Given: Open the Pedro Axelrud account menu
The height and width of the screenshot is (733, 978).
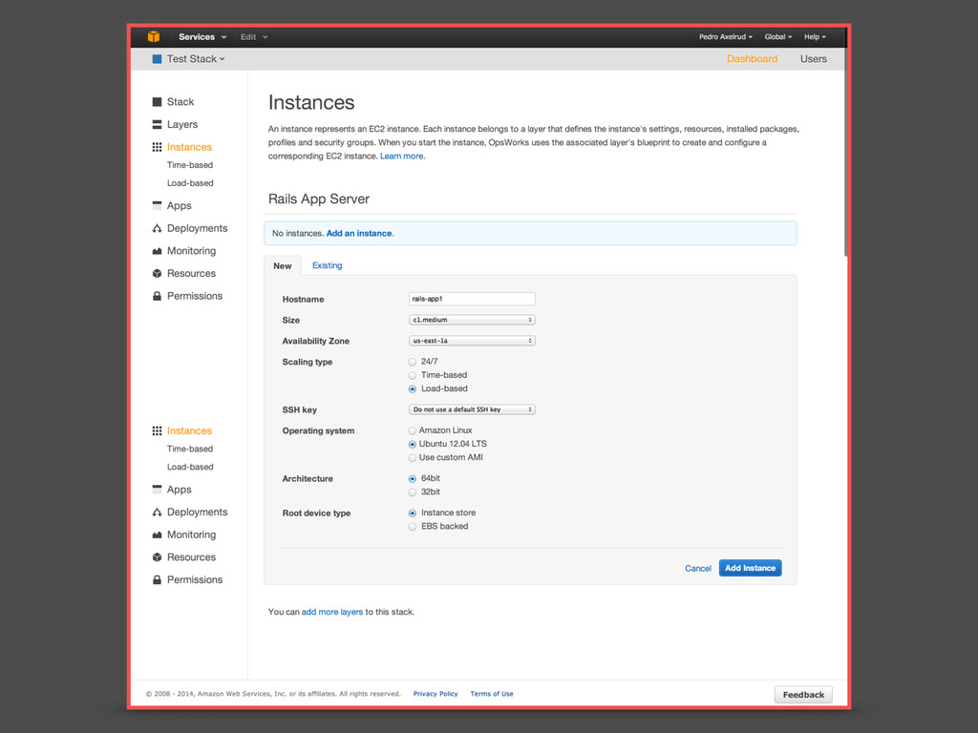Looking at the screenshot, I should click(726, 37).
